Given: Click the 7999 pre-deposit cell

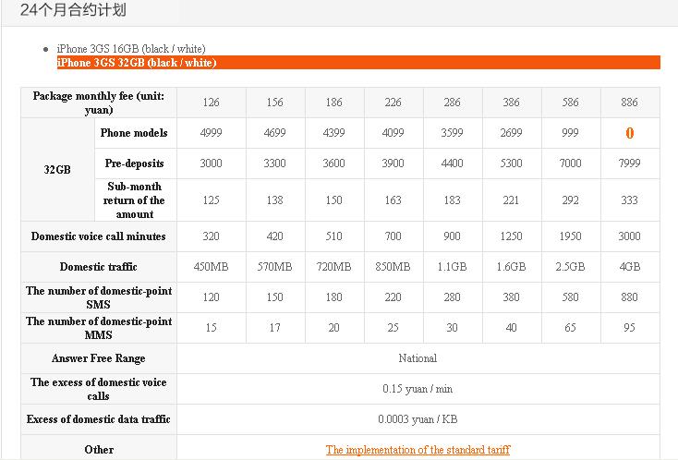Looking at the screenshot, I should click(630, 163).
